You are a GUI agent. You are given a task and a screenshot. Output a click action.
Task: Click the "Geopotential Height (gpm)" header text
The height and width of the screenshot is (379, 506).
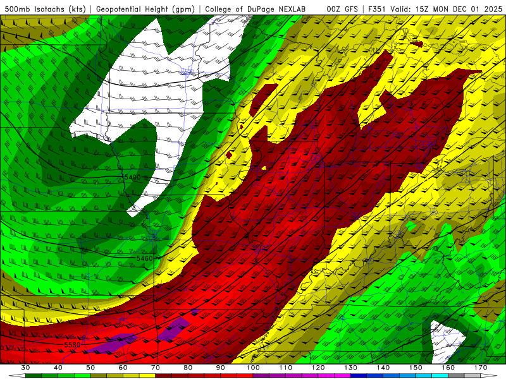145,9
